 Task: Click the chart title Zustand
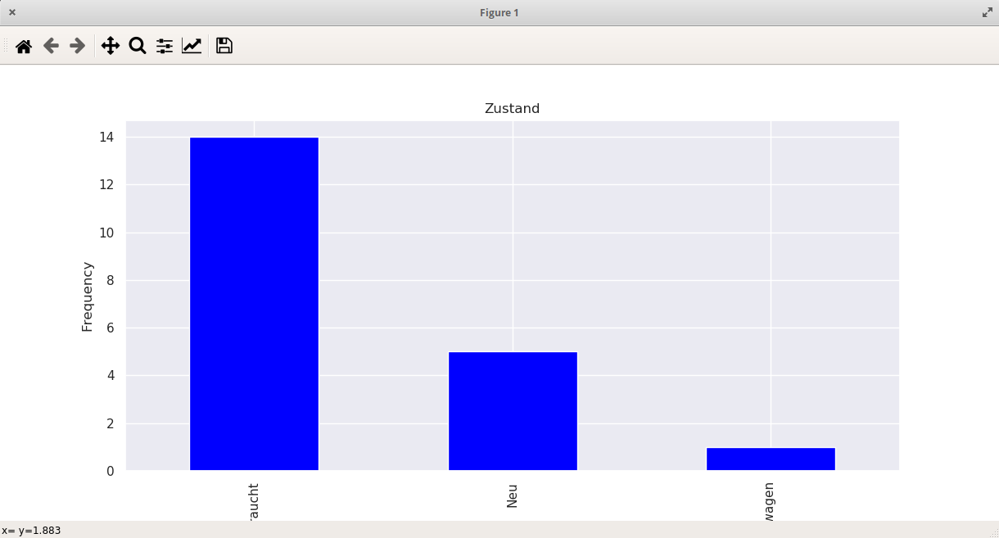point(513,108)
